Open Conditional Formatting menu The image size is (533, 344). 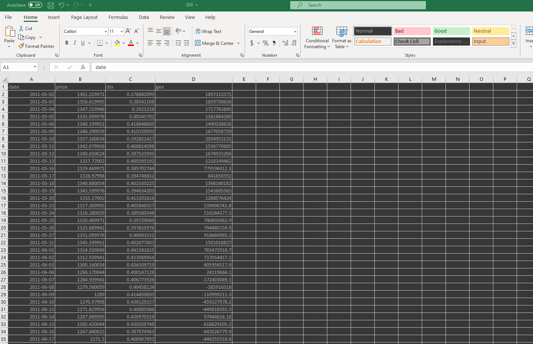coord(317,37)
